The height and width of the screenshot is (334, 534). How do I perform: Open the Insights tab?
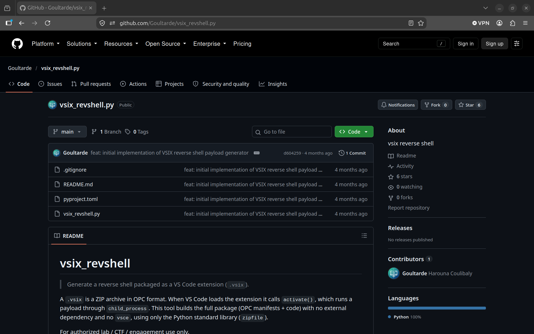pyautogui.click(x=273, y=84)
